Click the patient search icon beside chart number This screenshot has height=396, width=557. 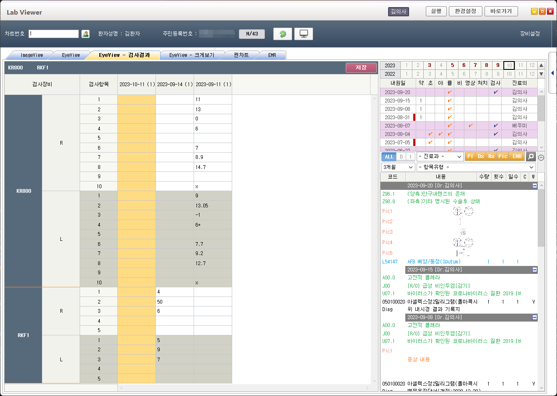[85, 34]
